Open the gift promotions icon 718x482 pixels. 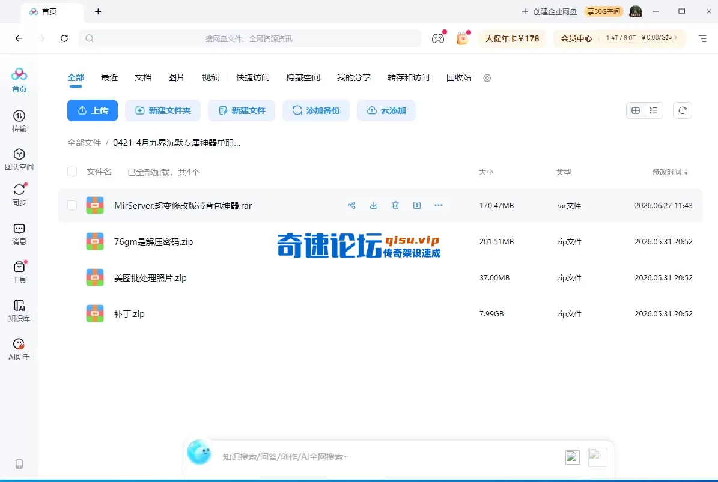[x=463, y=38]
